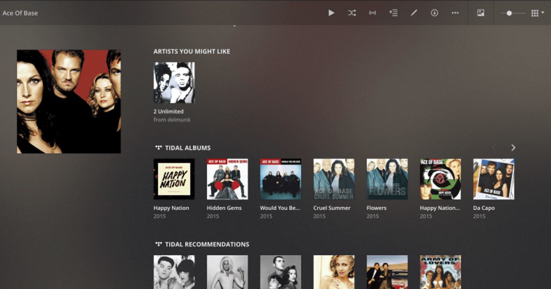Click the Would You Be... album title
Screen dimensions: 551x289
[x=280, y=208]
